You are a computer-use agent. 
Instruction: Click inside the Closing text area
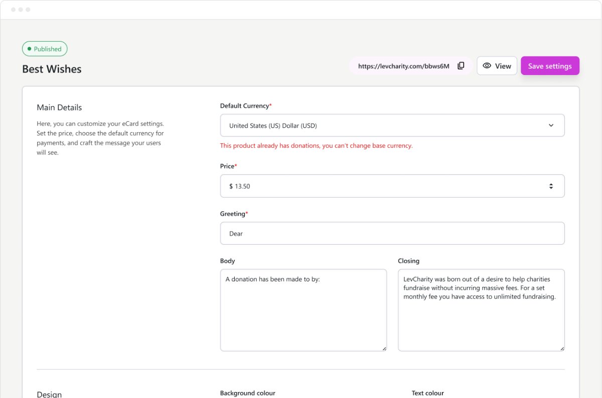point(481,310)
